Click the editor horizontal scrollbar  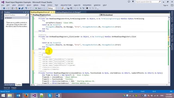coord(94,85)
